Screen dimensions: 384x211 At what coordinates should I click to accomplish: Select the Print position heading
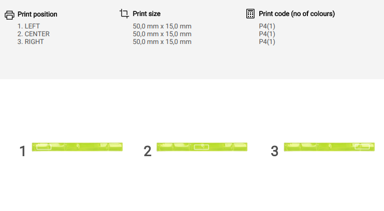click(x=37, y=14)
